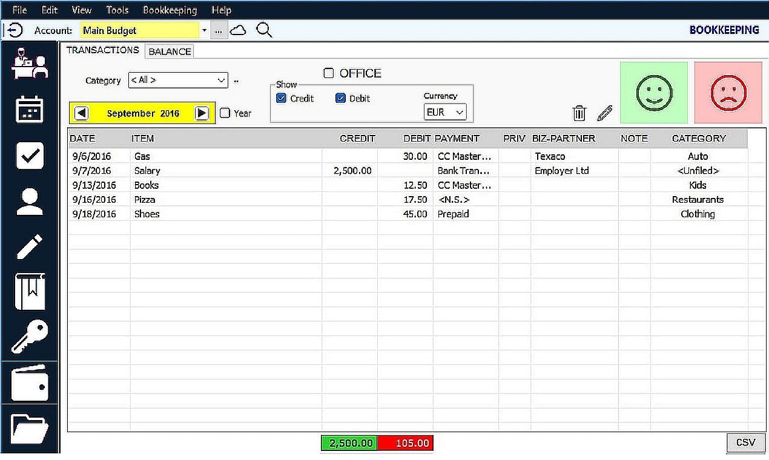Enable the Year checkbox
The image size is (769, 460).
(x=225, y=113)
